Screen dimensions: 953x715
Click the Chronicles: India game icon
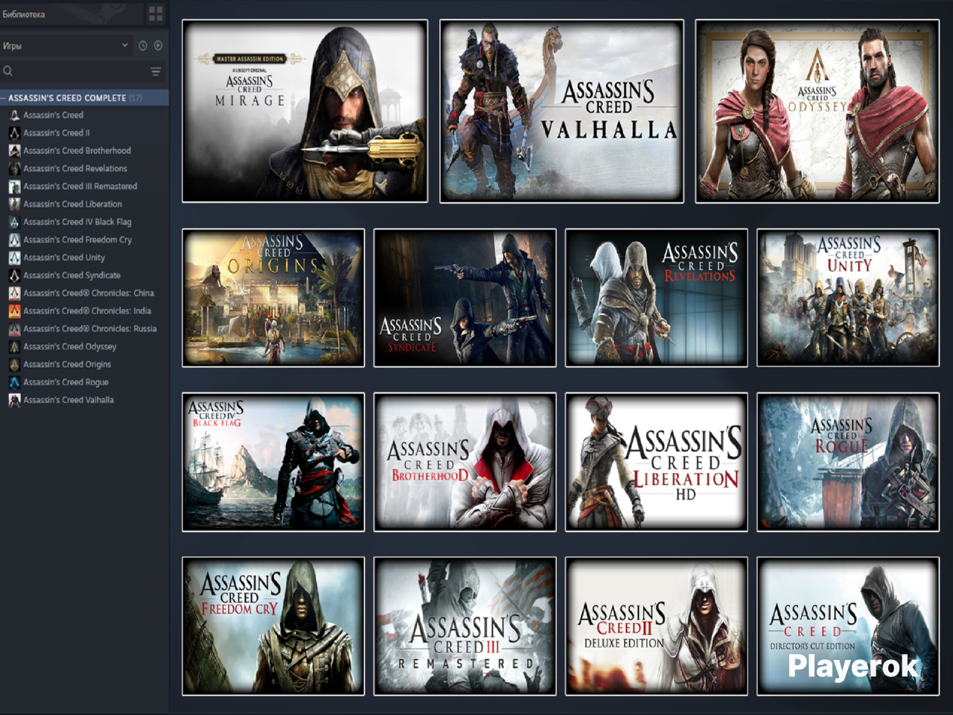pyautogui.click(x=14, y=311)
